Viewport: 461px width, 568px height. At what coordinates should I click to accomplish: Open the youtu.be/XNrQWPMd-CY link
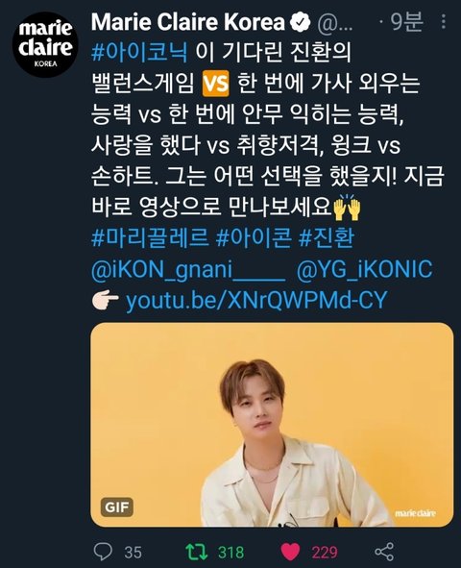point(256,301)
